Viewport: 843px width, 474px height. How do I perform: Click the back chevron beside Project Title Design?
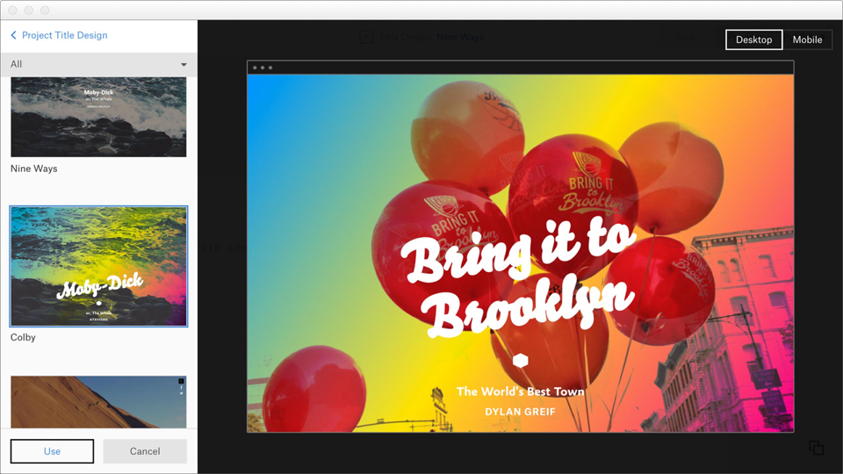click(x=14, y=36)
